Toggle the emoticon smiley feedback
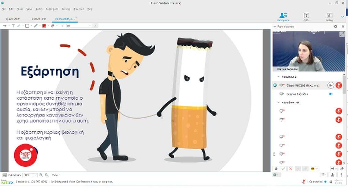 pos(313,169)
